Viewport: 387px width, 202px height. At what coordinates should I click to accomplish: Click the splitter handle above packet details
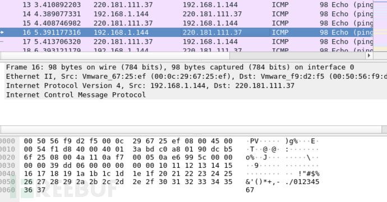point(197,60)
